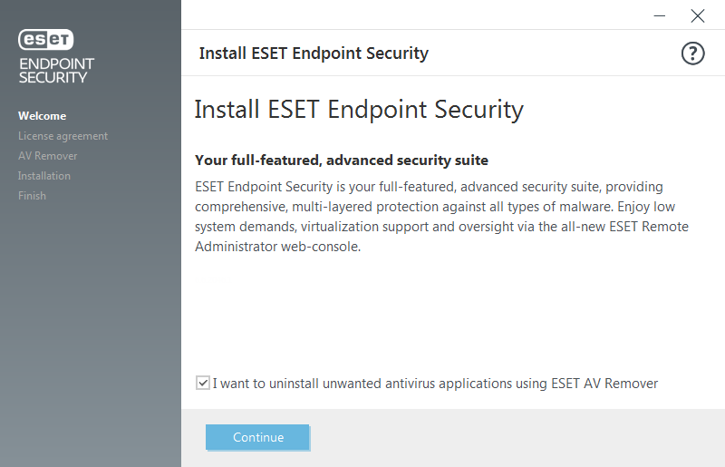Viewport: 725px width, 467px height.
Task: Click the 'I want to uninstall unwanted antivirus' label
Action: (435, 384)
